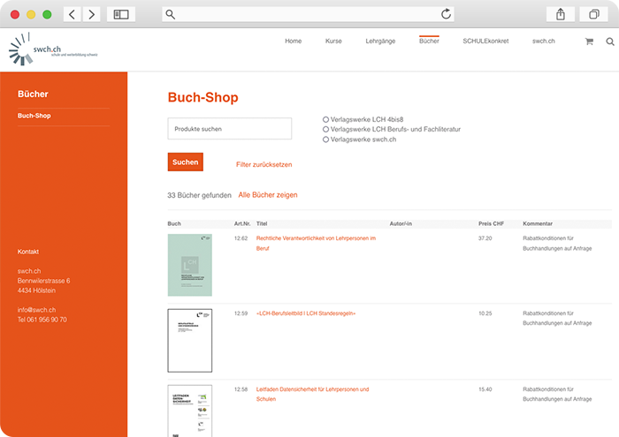This screenshot has height=437, width=619.
Task: Click the Bücher sidebar heading
Action: [34, 94]
